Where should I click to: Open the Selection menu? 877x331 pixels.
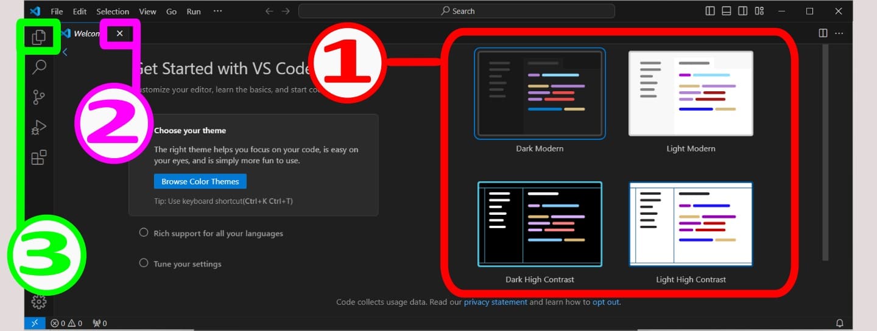point(113,12)
